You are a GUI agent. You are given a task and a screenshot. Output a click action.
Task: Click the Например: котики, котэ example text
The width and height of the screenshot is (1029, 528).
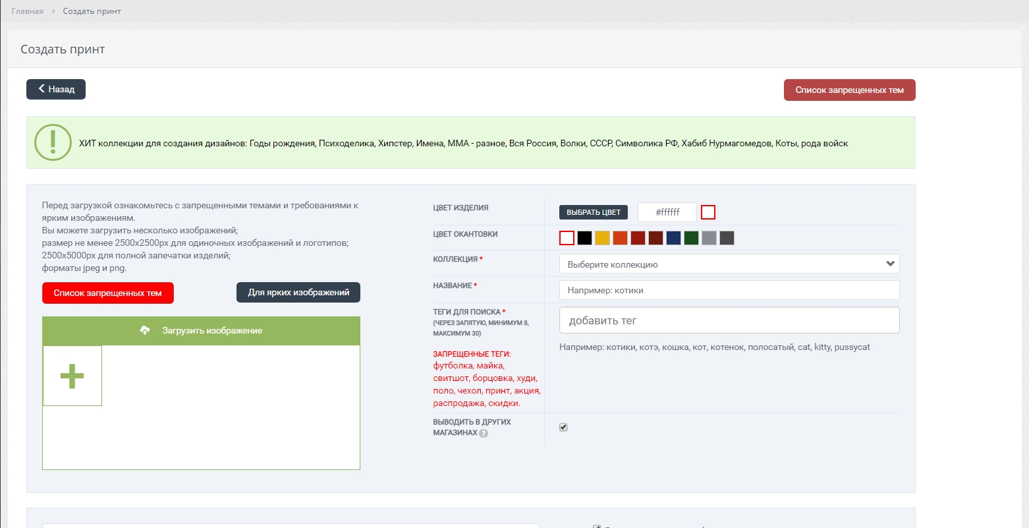click(x=715, y=347)
